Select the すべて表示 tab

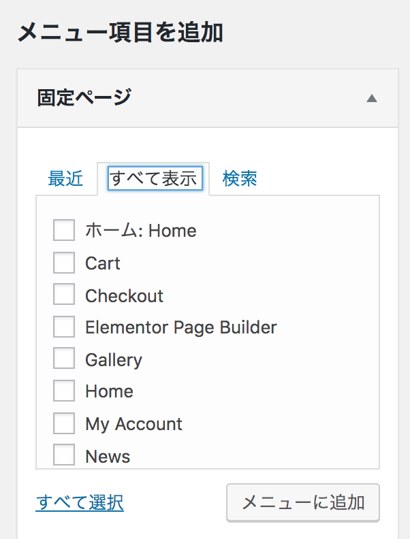coord(155,179)
